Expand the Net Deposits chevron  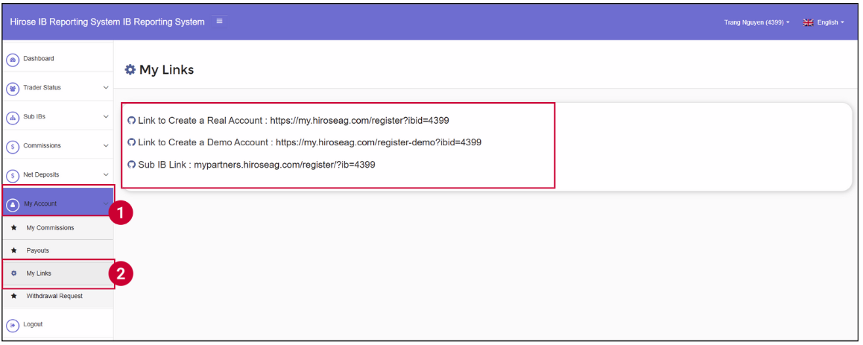105,175
